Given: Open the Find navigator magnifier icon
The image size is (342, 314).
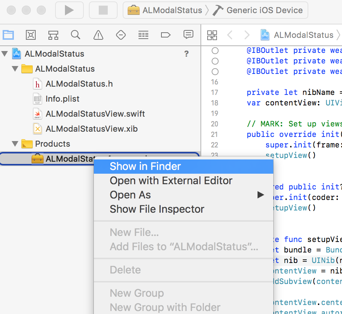Looking at the screenshot, I should [x=76, y=35].
